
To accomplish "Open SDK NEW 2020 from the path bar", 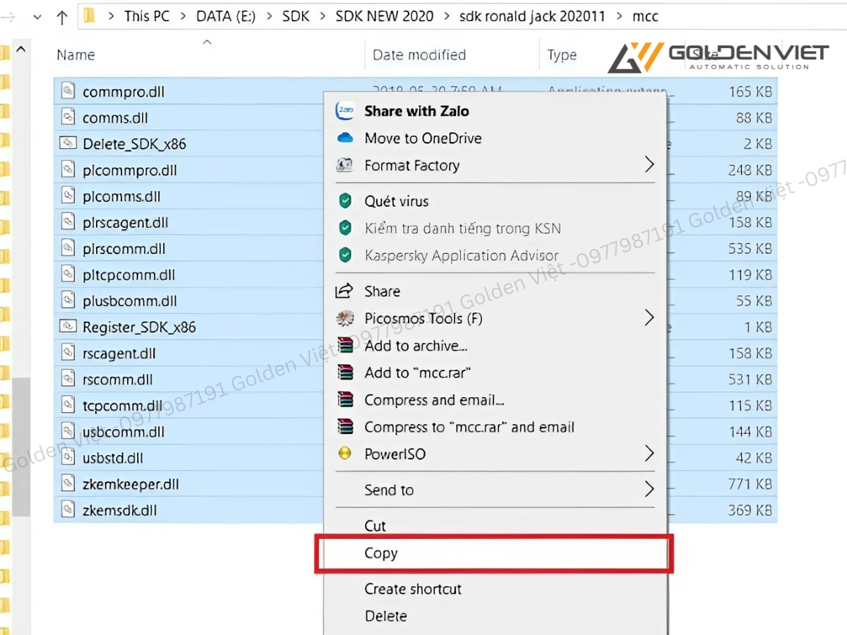I will (384, 16).
